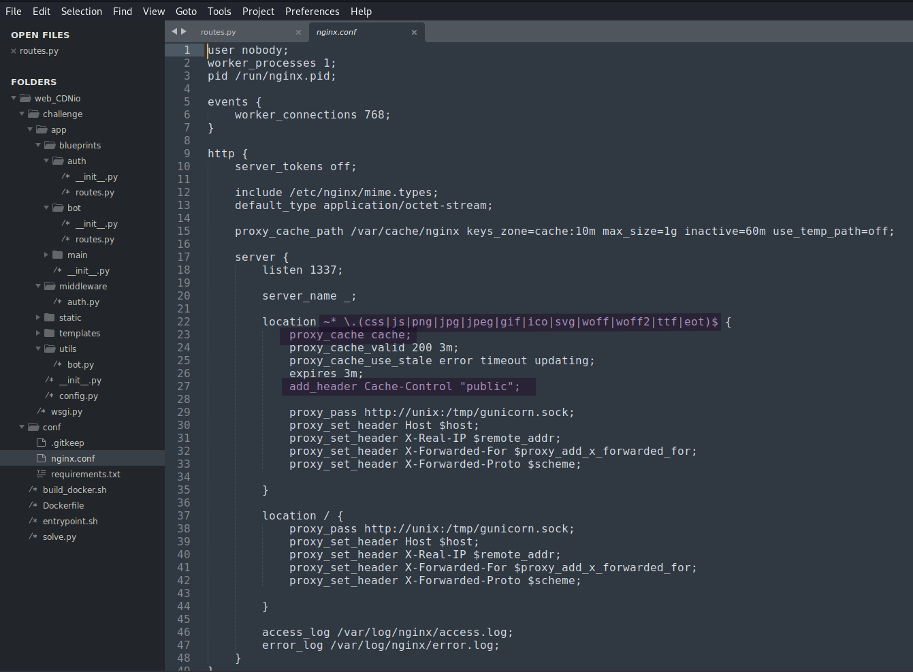Click the requirements.txt file icon
913x672 pixels.
42,474
